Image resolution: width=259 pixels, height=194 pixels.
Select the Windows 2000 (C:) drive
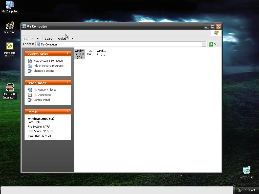pos(80,54)
